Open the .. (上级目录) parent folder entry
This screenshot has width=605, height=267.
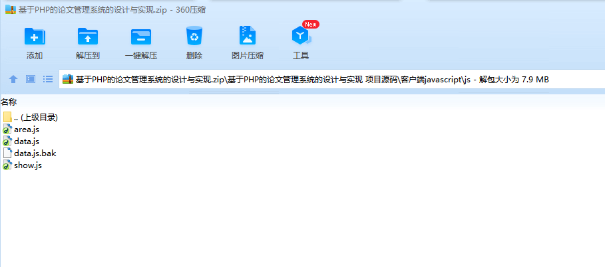click(35, 118)
